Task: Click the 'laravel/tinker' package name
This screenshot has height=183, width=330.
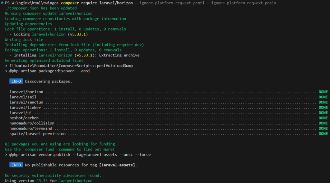Action: click(x=25, y=108)
